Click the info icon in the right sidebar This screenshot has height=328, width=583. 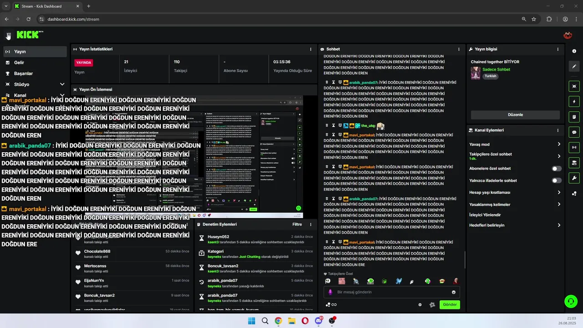coord(574,51)
